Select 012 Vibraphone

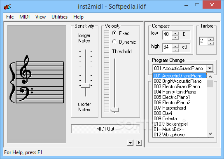(x=180, y=135)
